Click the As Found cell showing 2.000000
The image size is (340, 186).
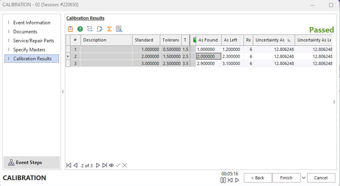[x=208, y=56]
